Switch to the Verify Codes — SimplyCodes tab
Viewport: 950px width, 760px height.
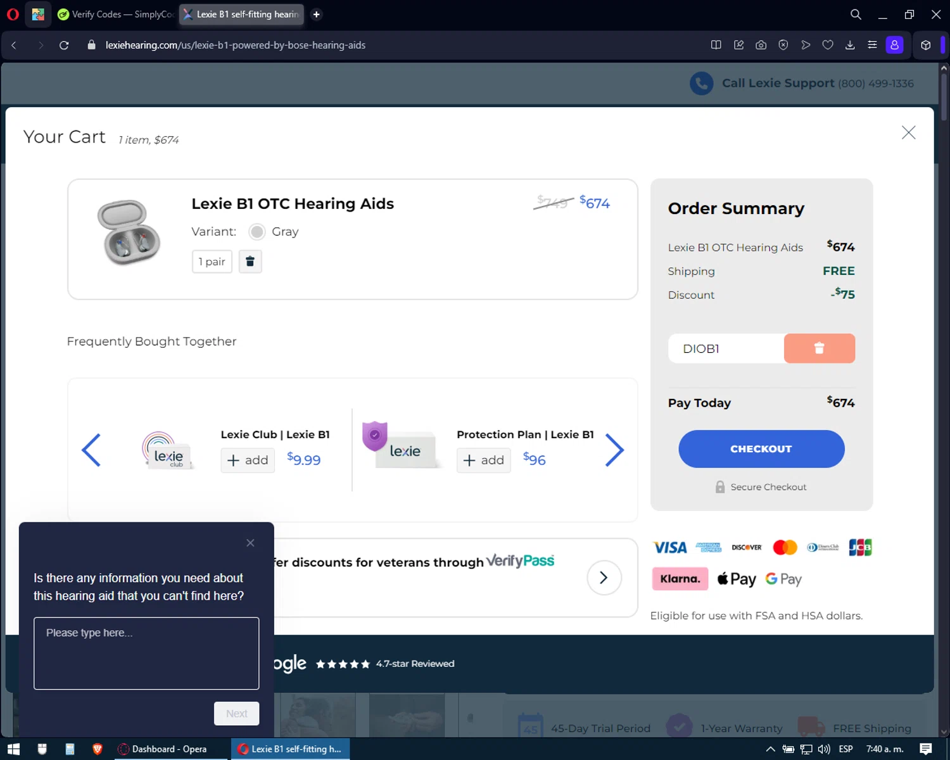click(x=116, y=14)
